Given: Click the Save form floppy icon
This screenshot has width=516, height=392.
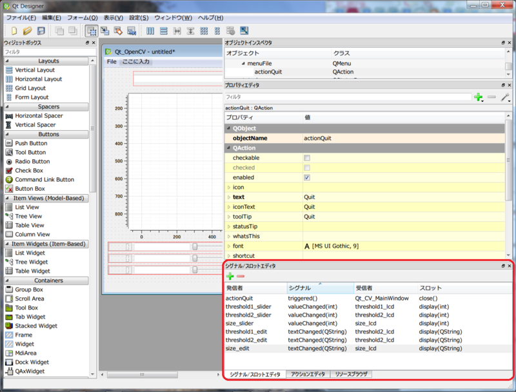Looking at the screenshot, I should [41, 31].
